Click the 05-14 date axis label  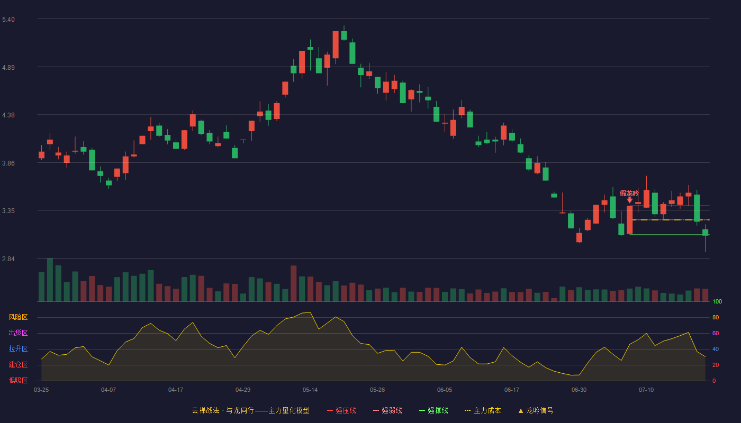[x=310, y=390]
